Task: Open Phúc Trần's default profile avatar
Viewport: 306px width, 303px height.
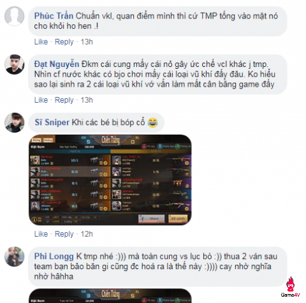Action: pos(15,16)
